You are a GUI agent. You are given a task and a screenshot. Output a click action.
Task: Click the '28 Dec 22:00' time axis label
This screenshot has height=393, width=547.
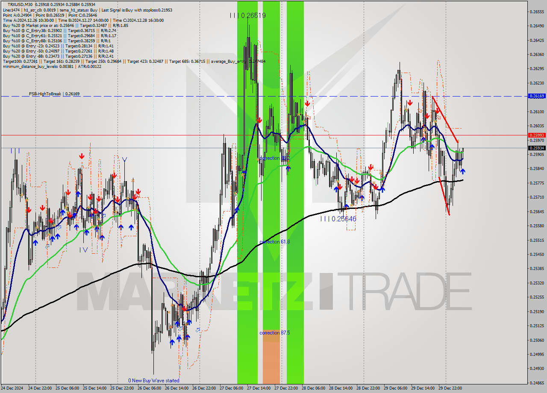[368, 388]
